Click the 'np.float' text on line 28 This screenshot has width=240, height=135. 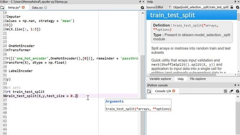tap(57, 63)
